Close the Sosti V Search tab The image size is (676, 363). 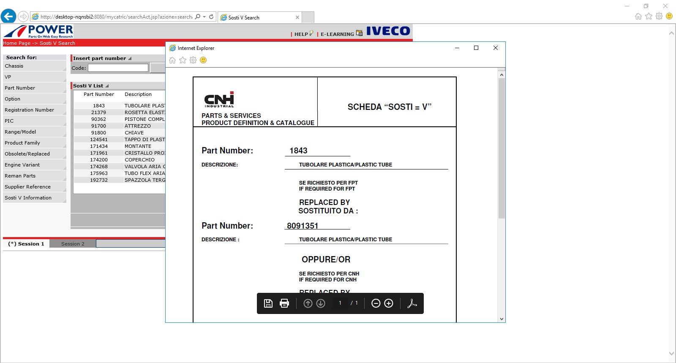(297, 17)
